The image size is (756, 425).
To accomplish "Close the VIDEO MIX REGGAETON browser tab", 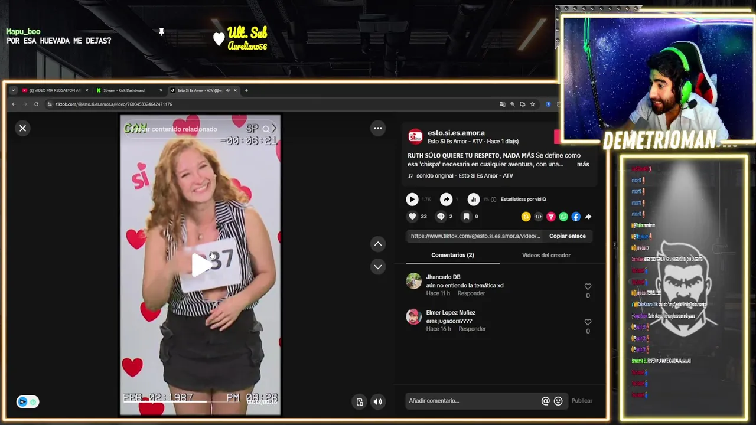I will tap(87, 90).
